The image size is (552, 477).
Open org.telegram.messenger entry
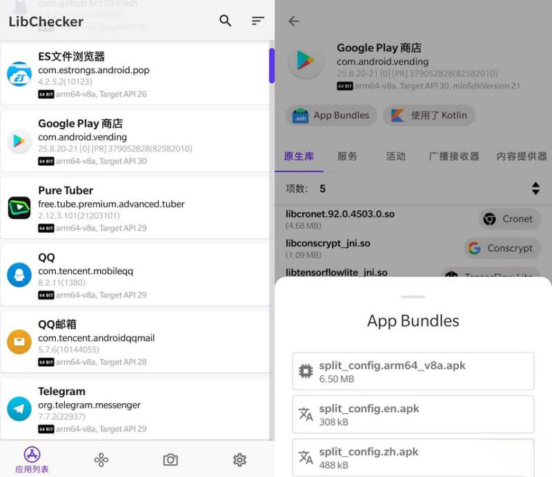(x=135, y=409)
